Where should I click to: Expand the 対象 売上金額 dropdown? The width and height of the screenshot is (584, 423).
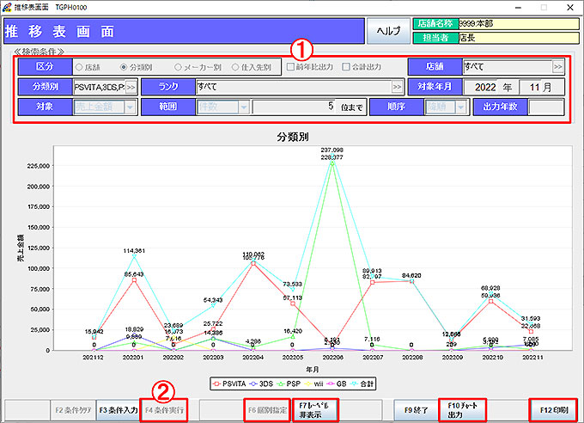click(131, 107)
